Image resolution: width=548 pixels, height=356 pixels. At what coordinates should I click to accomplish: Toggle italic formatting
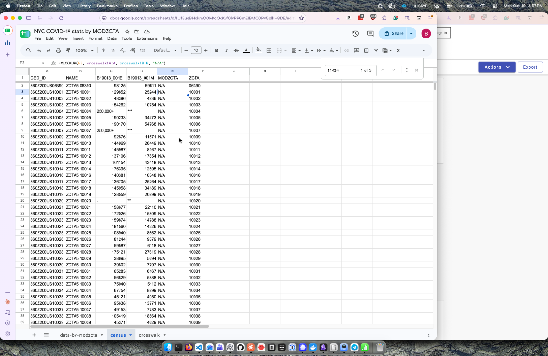tap(227, 51)
